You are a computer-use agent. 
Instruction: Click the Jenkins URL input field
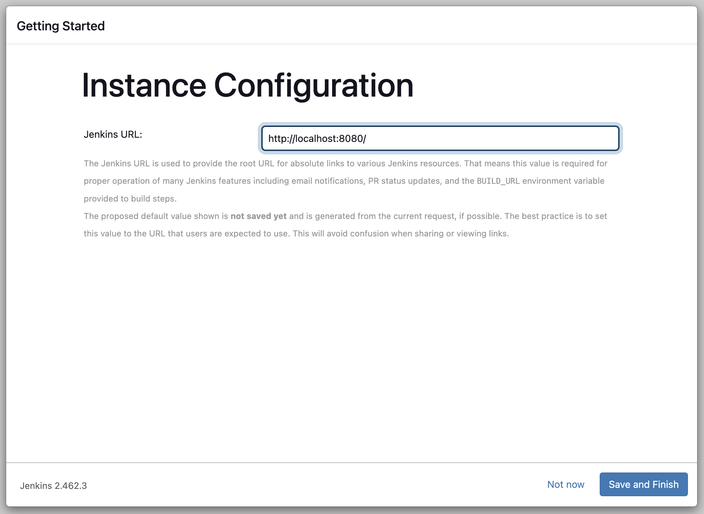click(x=440, y=138)
